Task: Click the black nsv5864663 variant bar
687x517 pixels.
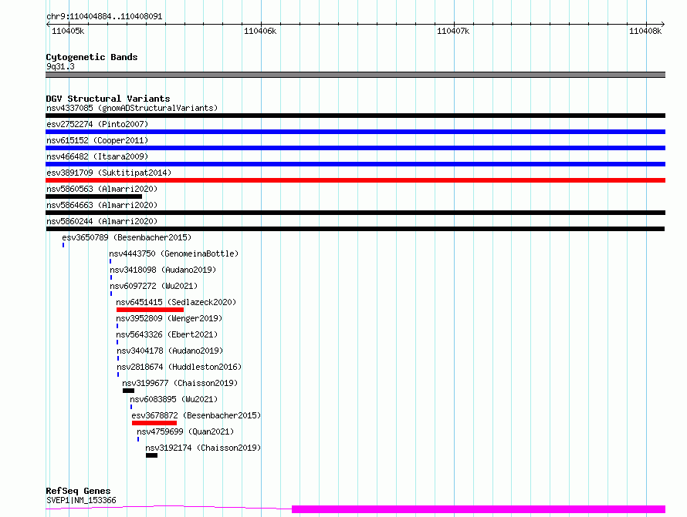Action: pyautogui.click(x=355, y=213)
